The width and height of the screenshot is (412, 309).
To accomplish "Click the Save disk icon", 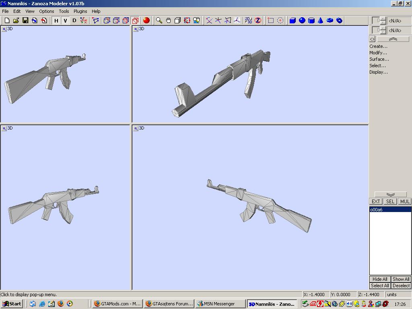I will [x=25, y=21].
